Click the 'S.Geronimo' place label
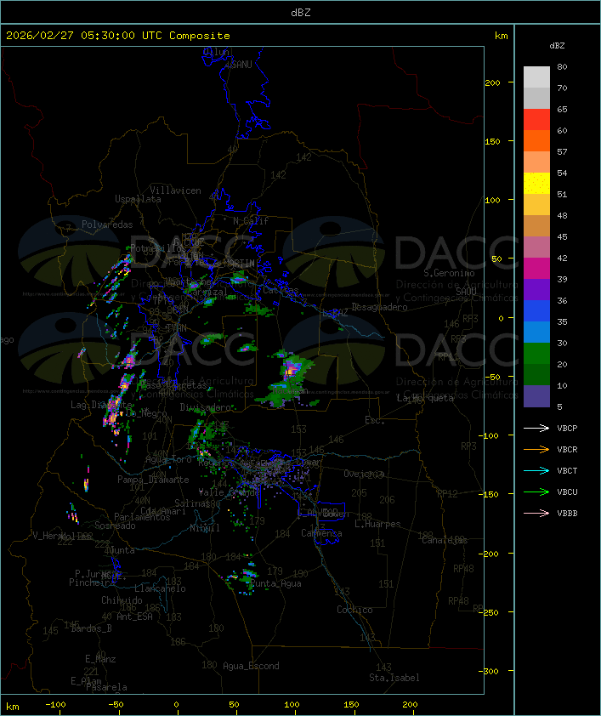Viewport: 601px width, 716px height. point(449,273)
